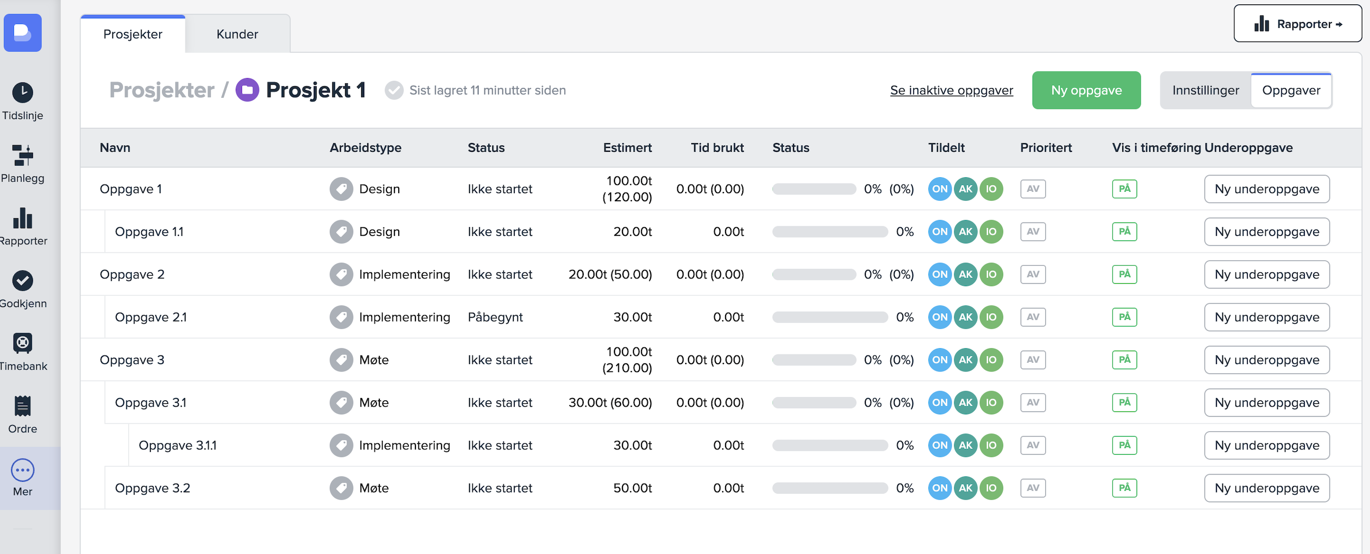This screenshot has height=554, width=1370.
Task: Add Ny underoppgave for Oppgave 3.1.1
Action: pos(1266,446)
